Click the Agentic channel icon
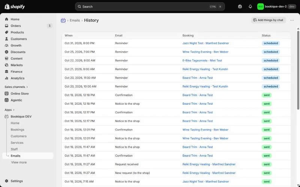The image size is (300, 187). click(6, 100)
